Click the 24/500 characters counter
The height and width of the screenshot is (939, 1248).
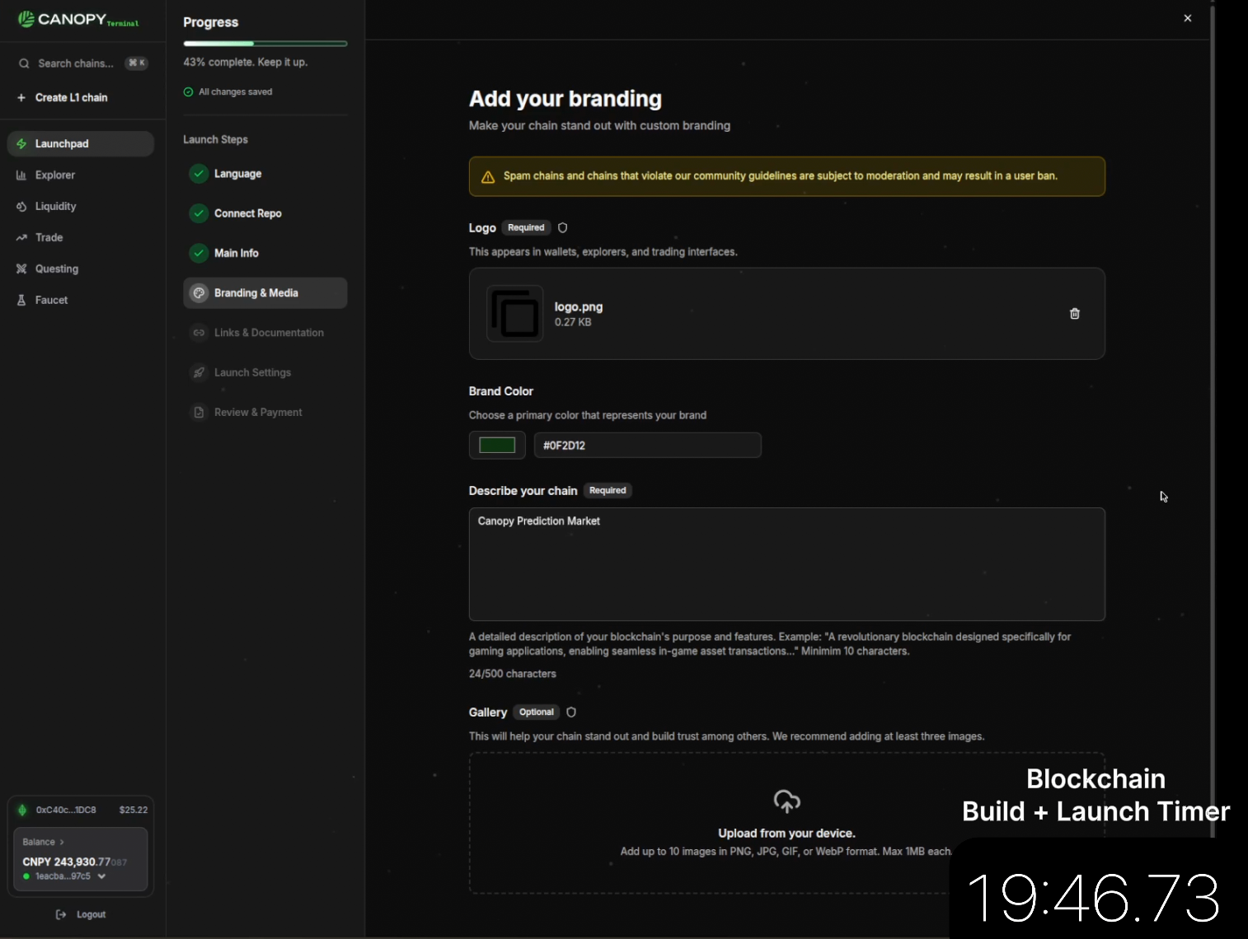512,674
